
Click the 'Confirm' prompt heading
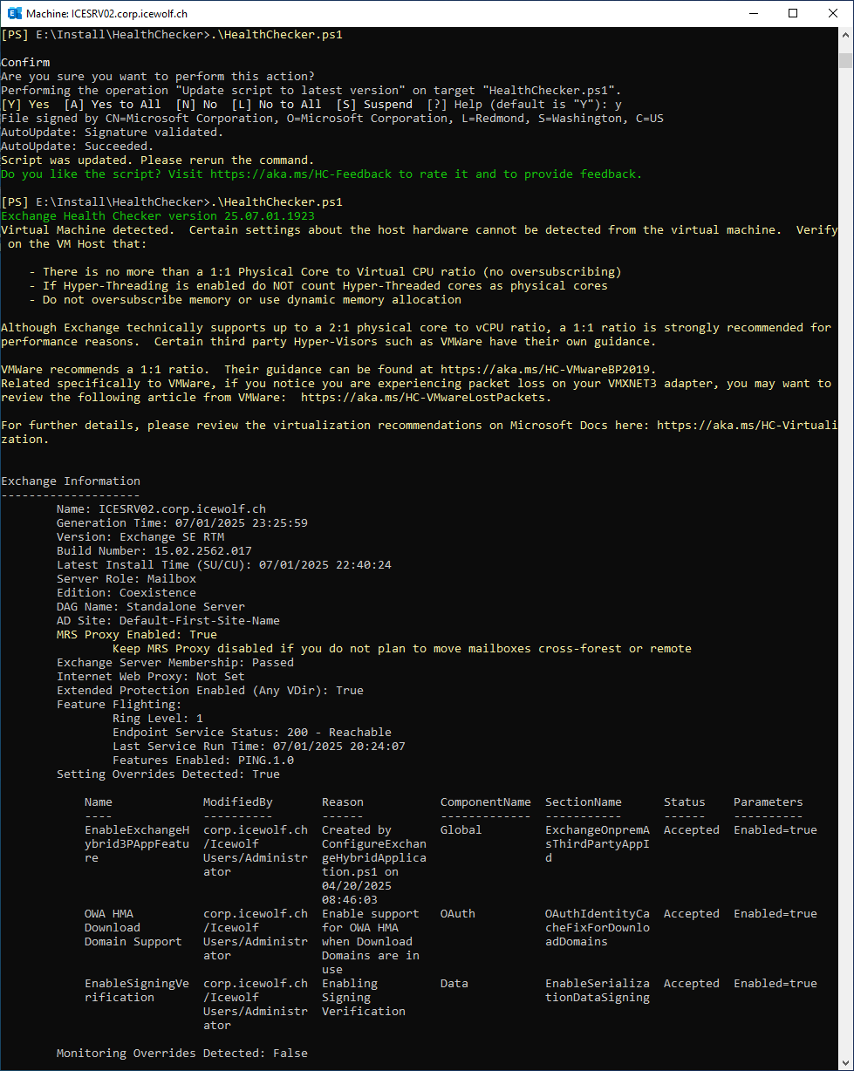(25, 63)
